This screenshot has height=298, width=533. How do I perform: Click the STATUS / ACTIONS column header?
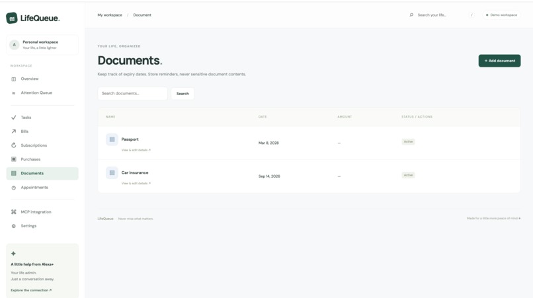417,117
